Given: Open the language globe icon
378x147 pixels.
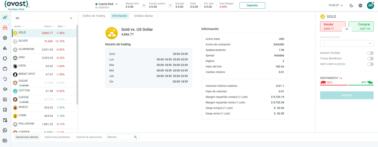Looking at the screenshot, I should (x=360, y=6).
